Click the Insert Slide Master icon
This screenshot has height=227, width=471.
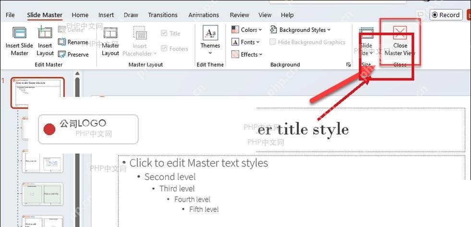[19, 33]
